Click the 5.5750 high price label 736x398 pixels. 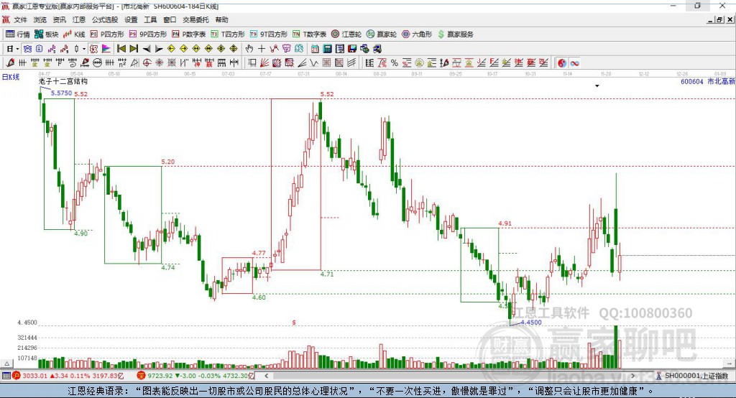pos(62,93)
